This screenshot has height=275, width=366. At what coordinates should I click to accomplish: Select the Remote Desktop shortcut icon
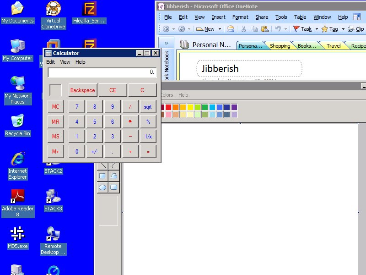pos(53,241)
